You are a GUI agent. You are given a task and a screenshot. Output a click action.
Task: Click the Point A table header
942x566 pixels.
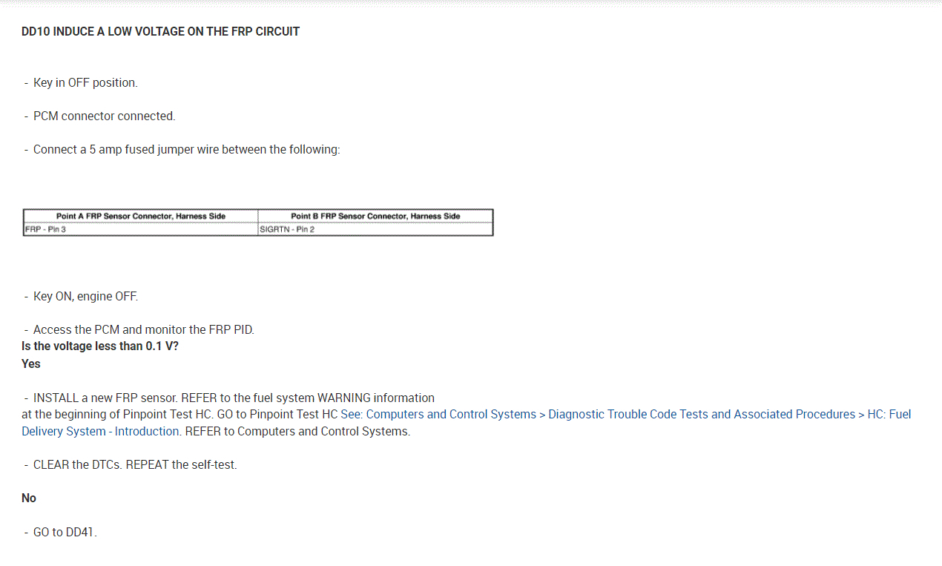pos(141,216)
